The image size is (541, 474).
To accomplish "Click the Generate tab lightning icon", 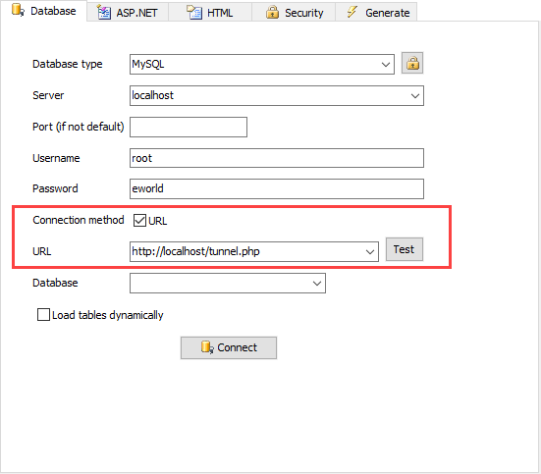I will tap(352, 12).
